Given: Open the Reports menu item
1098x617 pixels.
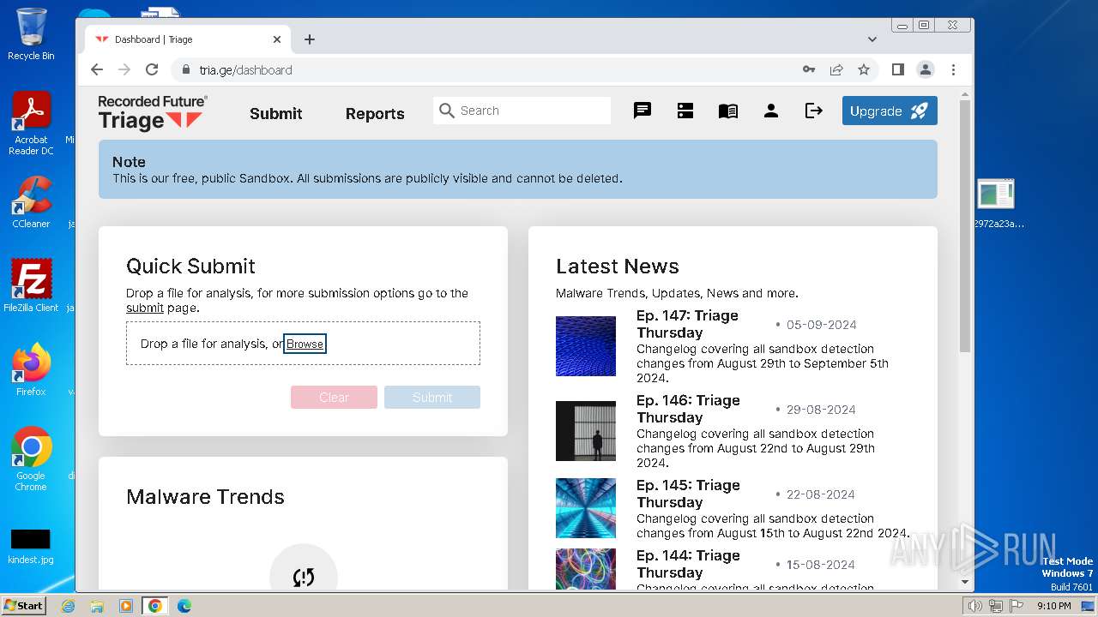Looking at the screenshot, I should (x=375, y=113).
